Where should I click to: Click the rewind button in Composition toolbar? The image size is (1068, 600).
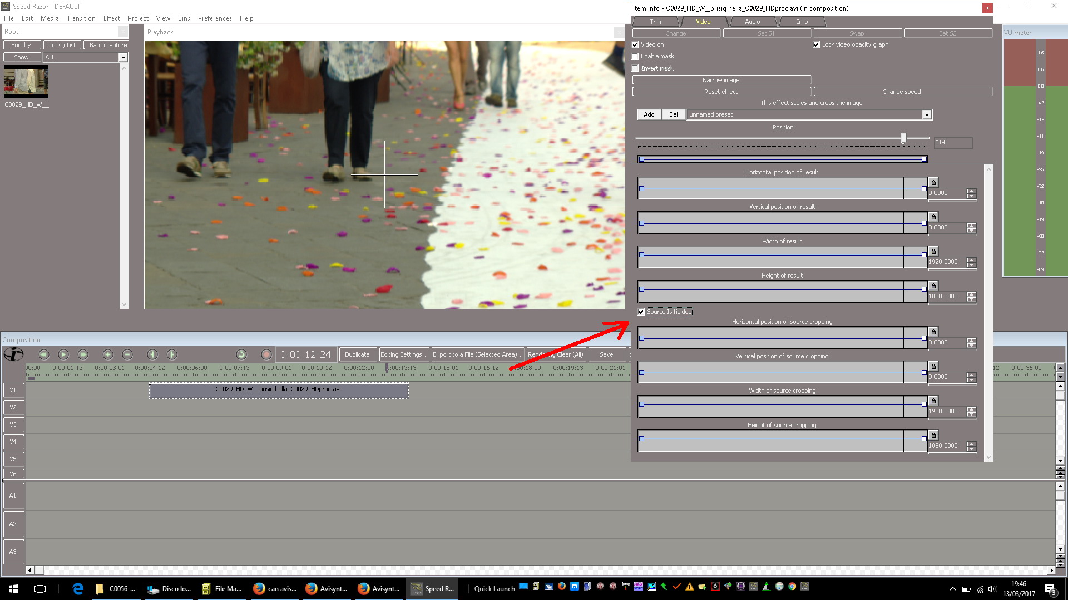(x=44, y=354)
